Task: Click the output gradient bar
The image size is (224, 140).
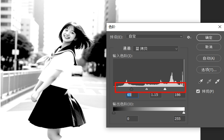Action: coord(149,109)
